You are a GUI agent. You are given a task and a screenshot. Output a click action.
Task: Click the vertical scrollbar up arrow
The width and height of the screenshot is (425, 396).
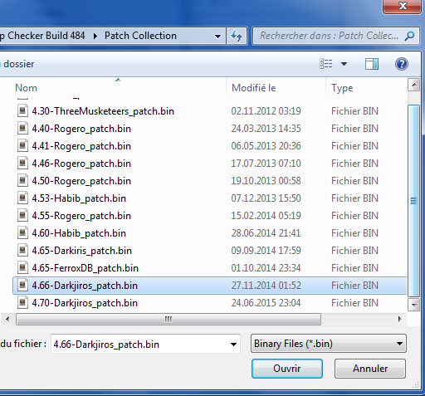click(414, 85)
